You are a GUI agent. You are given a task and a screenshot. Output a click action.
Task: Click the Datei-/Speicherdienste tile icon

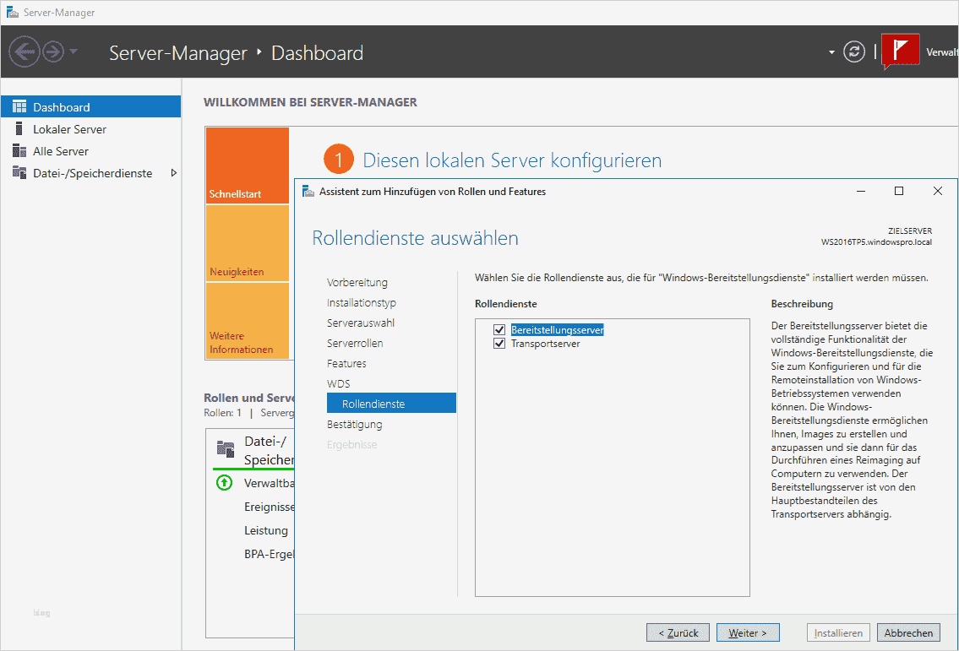[226, 449]
